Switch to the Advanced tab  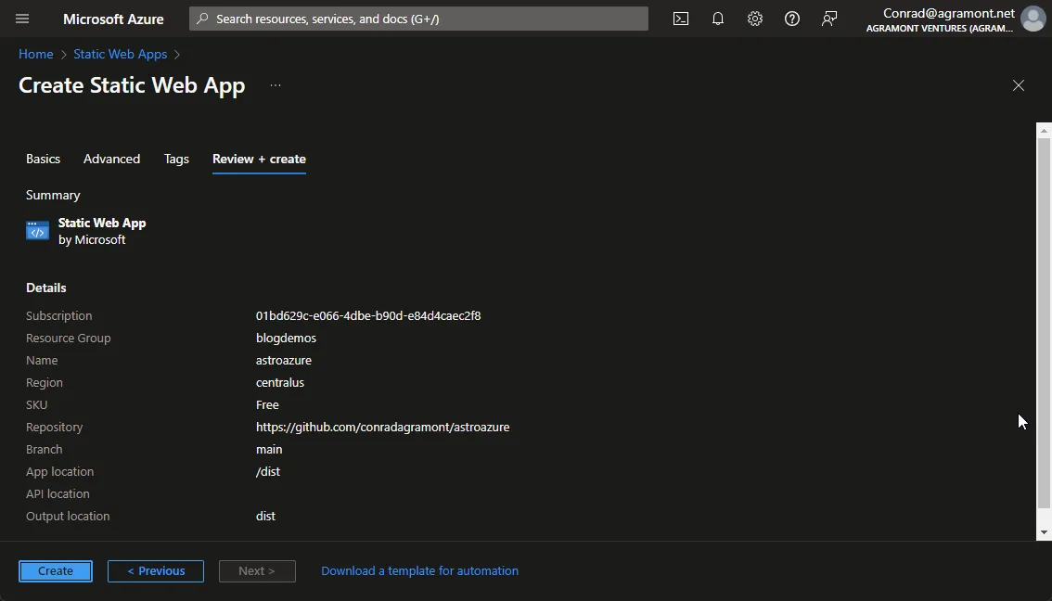[111, 159]
